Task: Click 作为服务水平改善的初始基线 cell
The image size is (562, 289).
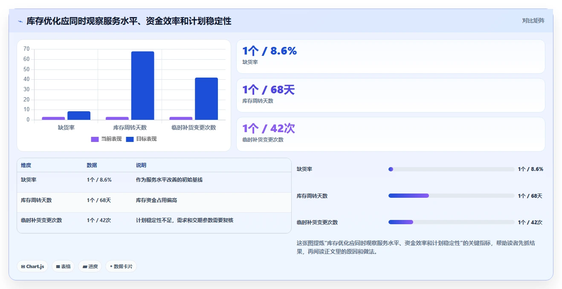Action: pyautogui.click(x=169, y=180)
